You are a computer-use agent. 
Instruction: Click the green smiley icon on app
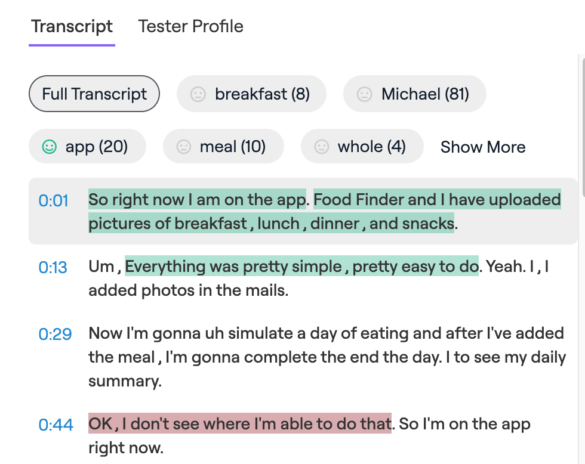(50, 147)
